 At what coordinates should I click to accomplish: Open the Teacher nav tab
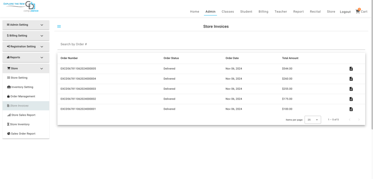(281, 12)
